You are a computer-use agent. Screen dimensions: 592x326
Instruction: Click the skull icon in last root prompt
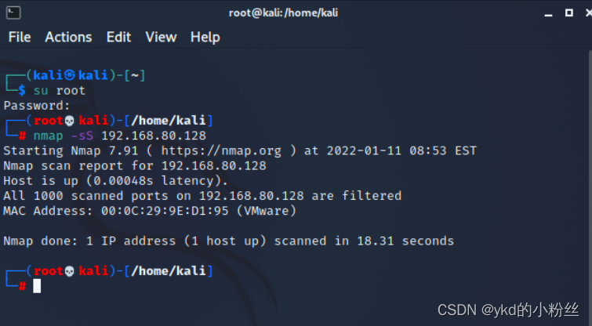[70, 271]
